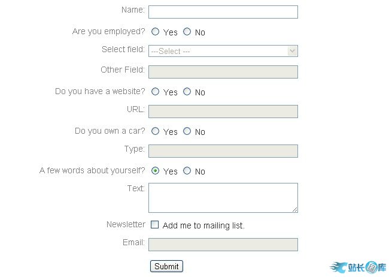The image size is (389, 277).
Task: Click the watermark logo at bottom right
Action: (358, 267)
